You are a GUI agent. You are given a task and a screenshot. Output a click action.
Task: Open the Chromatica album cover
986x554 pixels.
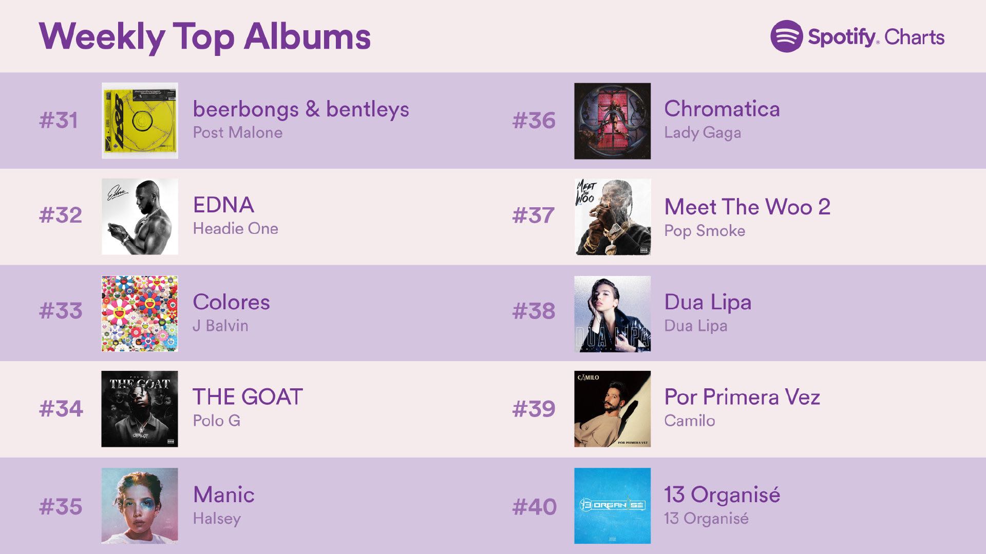click(x=612, y=121)
